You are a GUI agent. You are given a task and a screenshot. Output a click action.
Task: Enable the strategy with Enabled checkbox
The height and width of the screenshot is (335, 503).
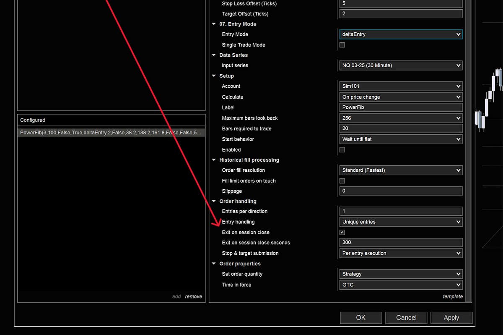(x=342, y=150)
